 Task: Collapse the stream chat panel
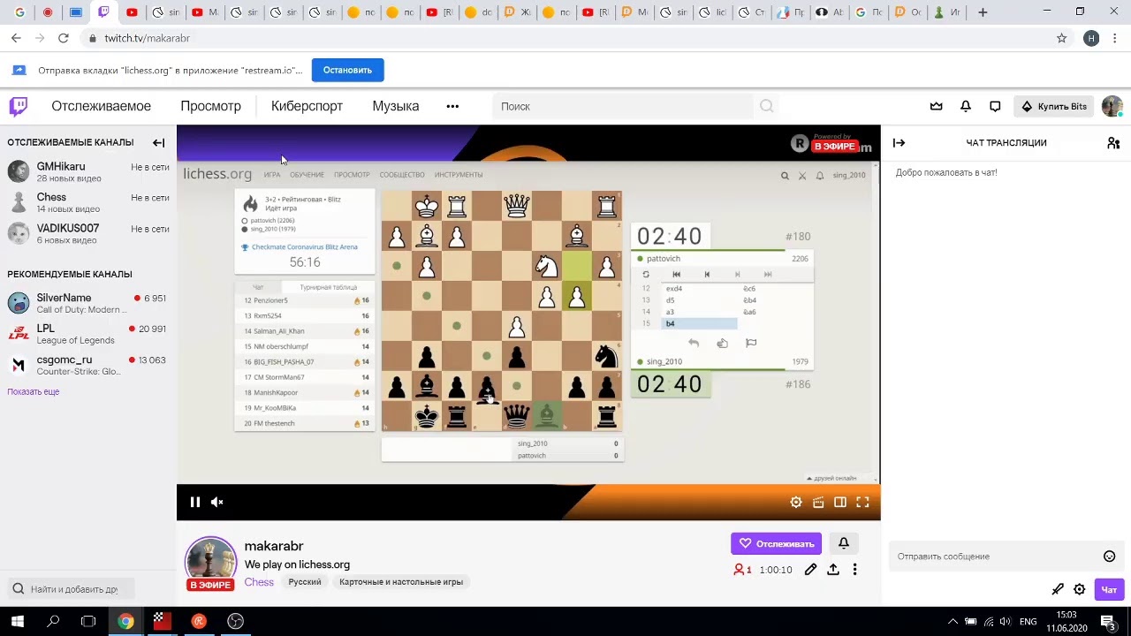pyautogui.click(x=899, y=142)
